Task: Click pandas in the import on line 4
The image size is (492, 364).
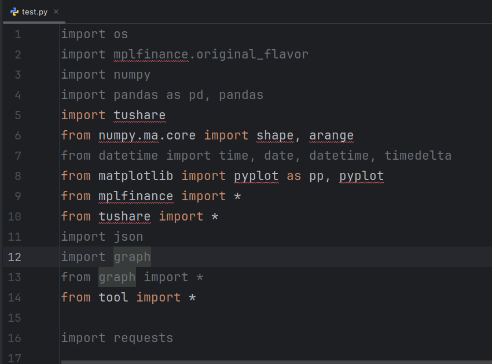Action: point(135,95)
